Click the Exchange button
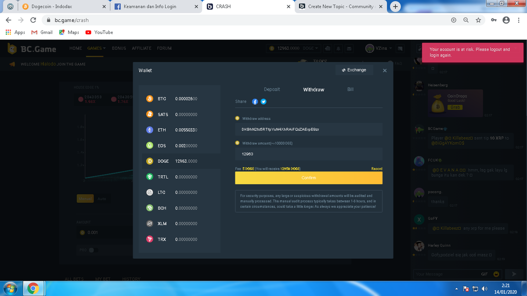The height and width of the screenshot is (296, 527). pos(354,70)
